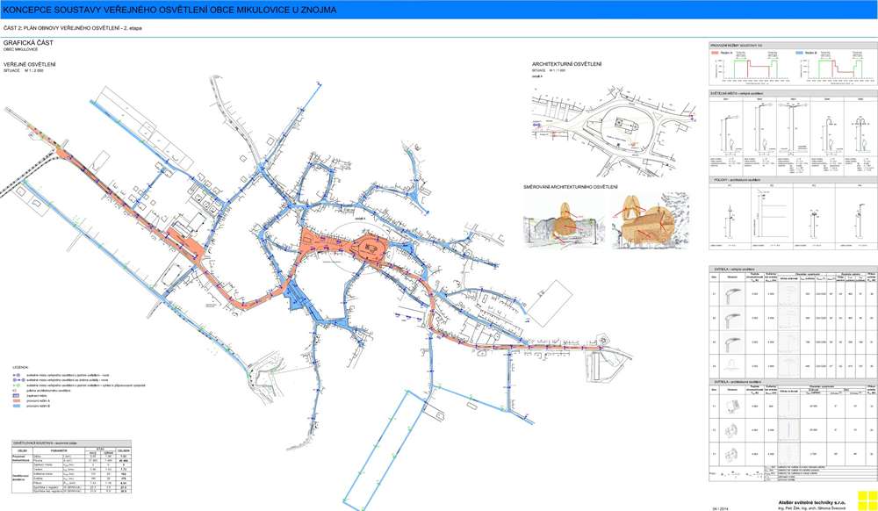Click the ARCHITEKTURNÍ OSVĚTLENÍ heading

coord(566,64)
